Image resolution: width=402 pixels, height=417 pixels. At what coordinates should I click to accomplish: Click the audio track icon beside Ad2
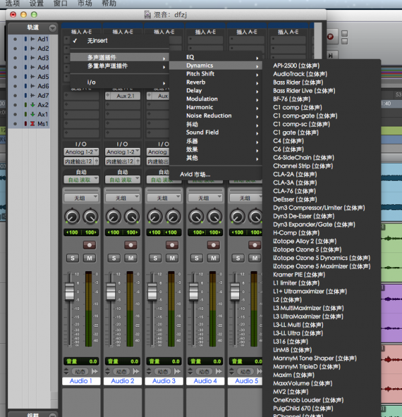pyautogui.click(x=32, y=48)
